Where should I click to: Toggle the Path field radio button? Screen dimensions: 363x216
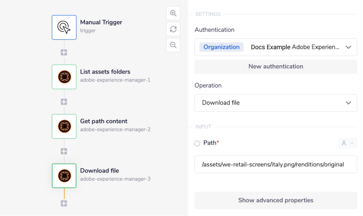197,143
